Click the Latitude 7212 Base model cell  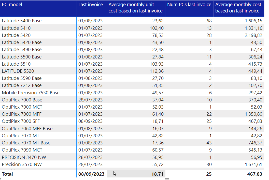point(22,85)
